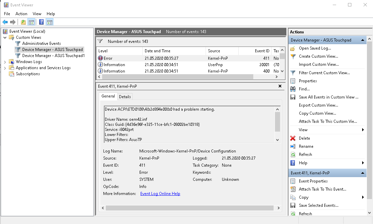Click the filter funnel icon beside event count
Viewport: 373px width, 224px height.
(100, 41)
